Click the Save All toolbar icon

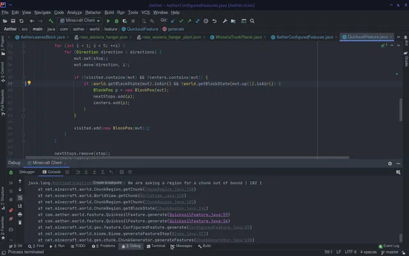pos(13,21)
